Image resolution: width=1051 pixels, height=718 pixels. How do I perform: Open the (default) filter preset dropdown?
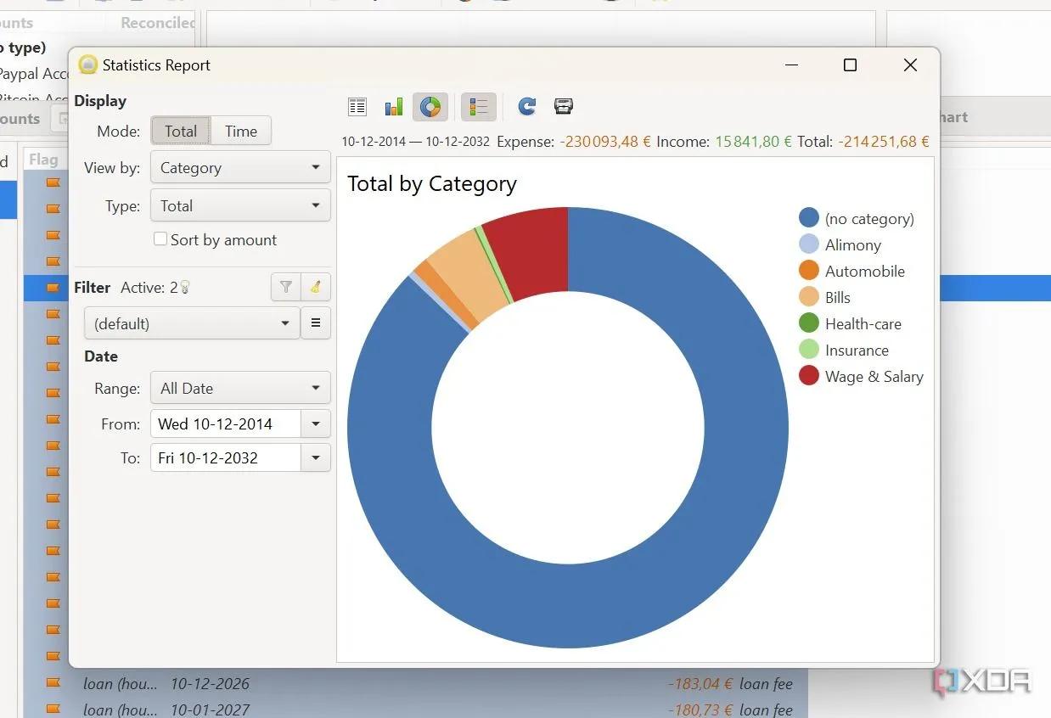point(192,323)
